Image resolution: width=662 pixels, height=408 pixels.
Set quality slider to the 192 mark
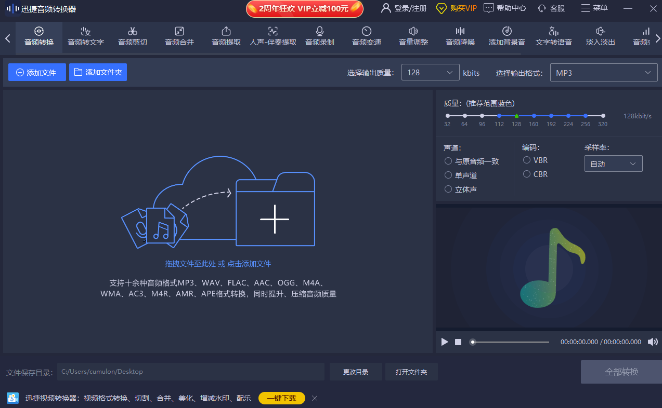click(x=551, y=116)
